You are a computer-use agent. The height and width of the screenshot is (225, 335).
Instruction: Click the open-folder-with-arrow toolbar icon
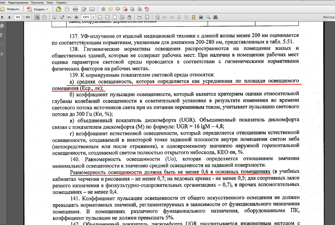[x=59, y=9]
